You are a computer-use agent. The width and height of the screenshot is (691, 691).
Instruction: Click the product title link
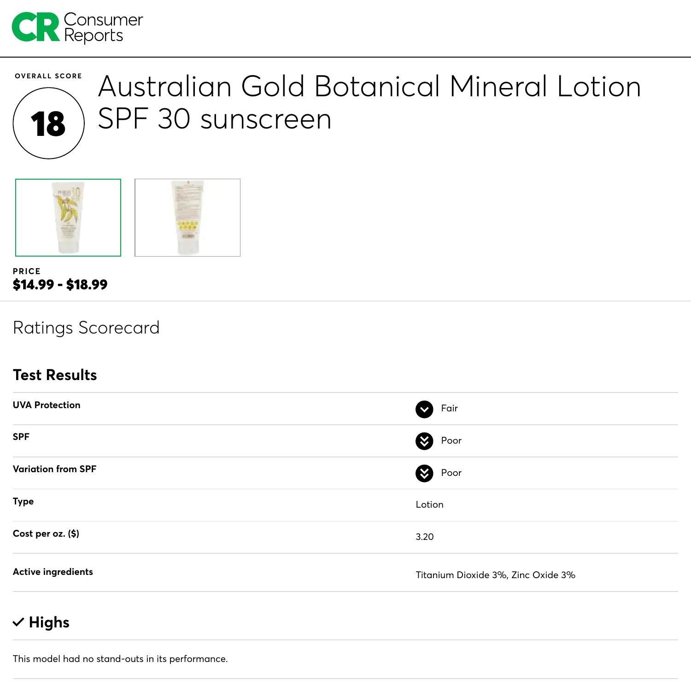(x=369, y=101)
